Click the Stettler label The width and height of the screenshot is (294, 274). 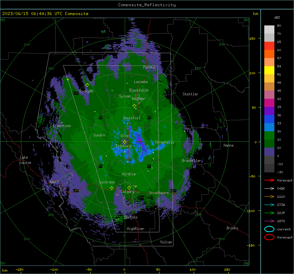[190, 94]
